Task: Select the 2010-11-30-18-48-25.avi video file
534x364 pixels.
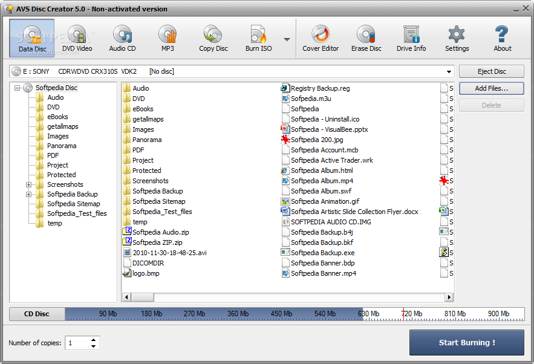Action: pos(165,253)
